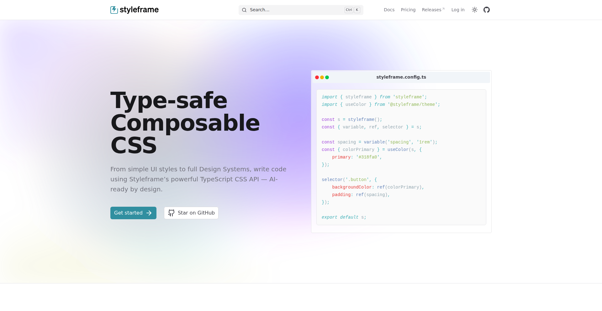Click the red dot in the code window
Screen dimensions: 602x311
[x=317, y=77]
